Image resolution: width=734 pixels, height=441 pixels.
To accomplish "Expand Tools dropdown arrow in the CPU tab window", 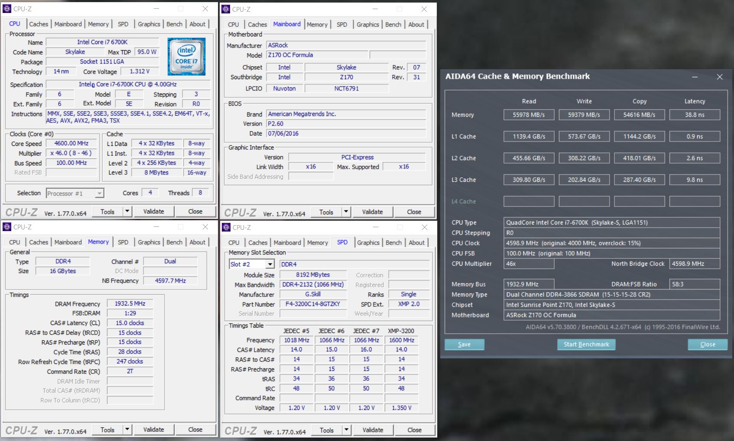I will [127, 211].
